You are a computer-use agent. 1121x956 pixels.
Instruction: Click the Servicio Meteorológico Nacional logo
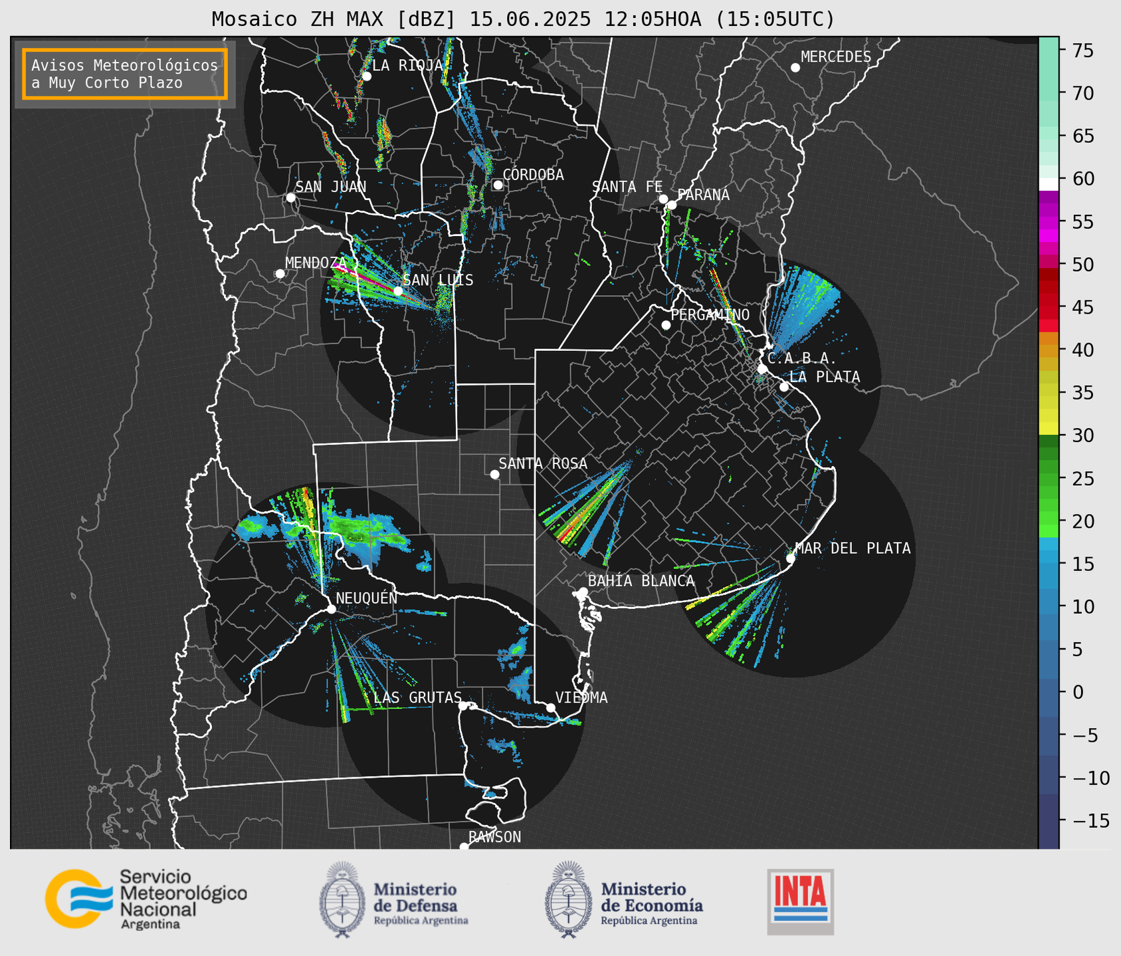146,899
